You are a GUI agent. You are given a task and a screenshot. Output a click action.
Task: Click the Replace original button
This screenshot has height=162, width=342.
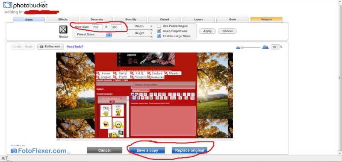pos(189,150)
